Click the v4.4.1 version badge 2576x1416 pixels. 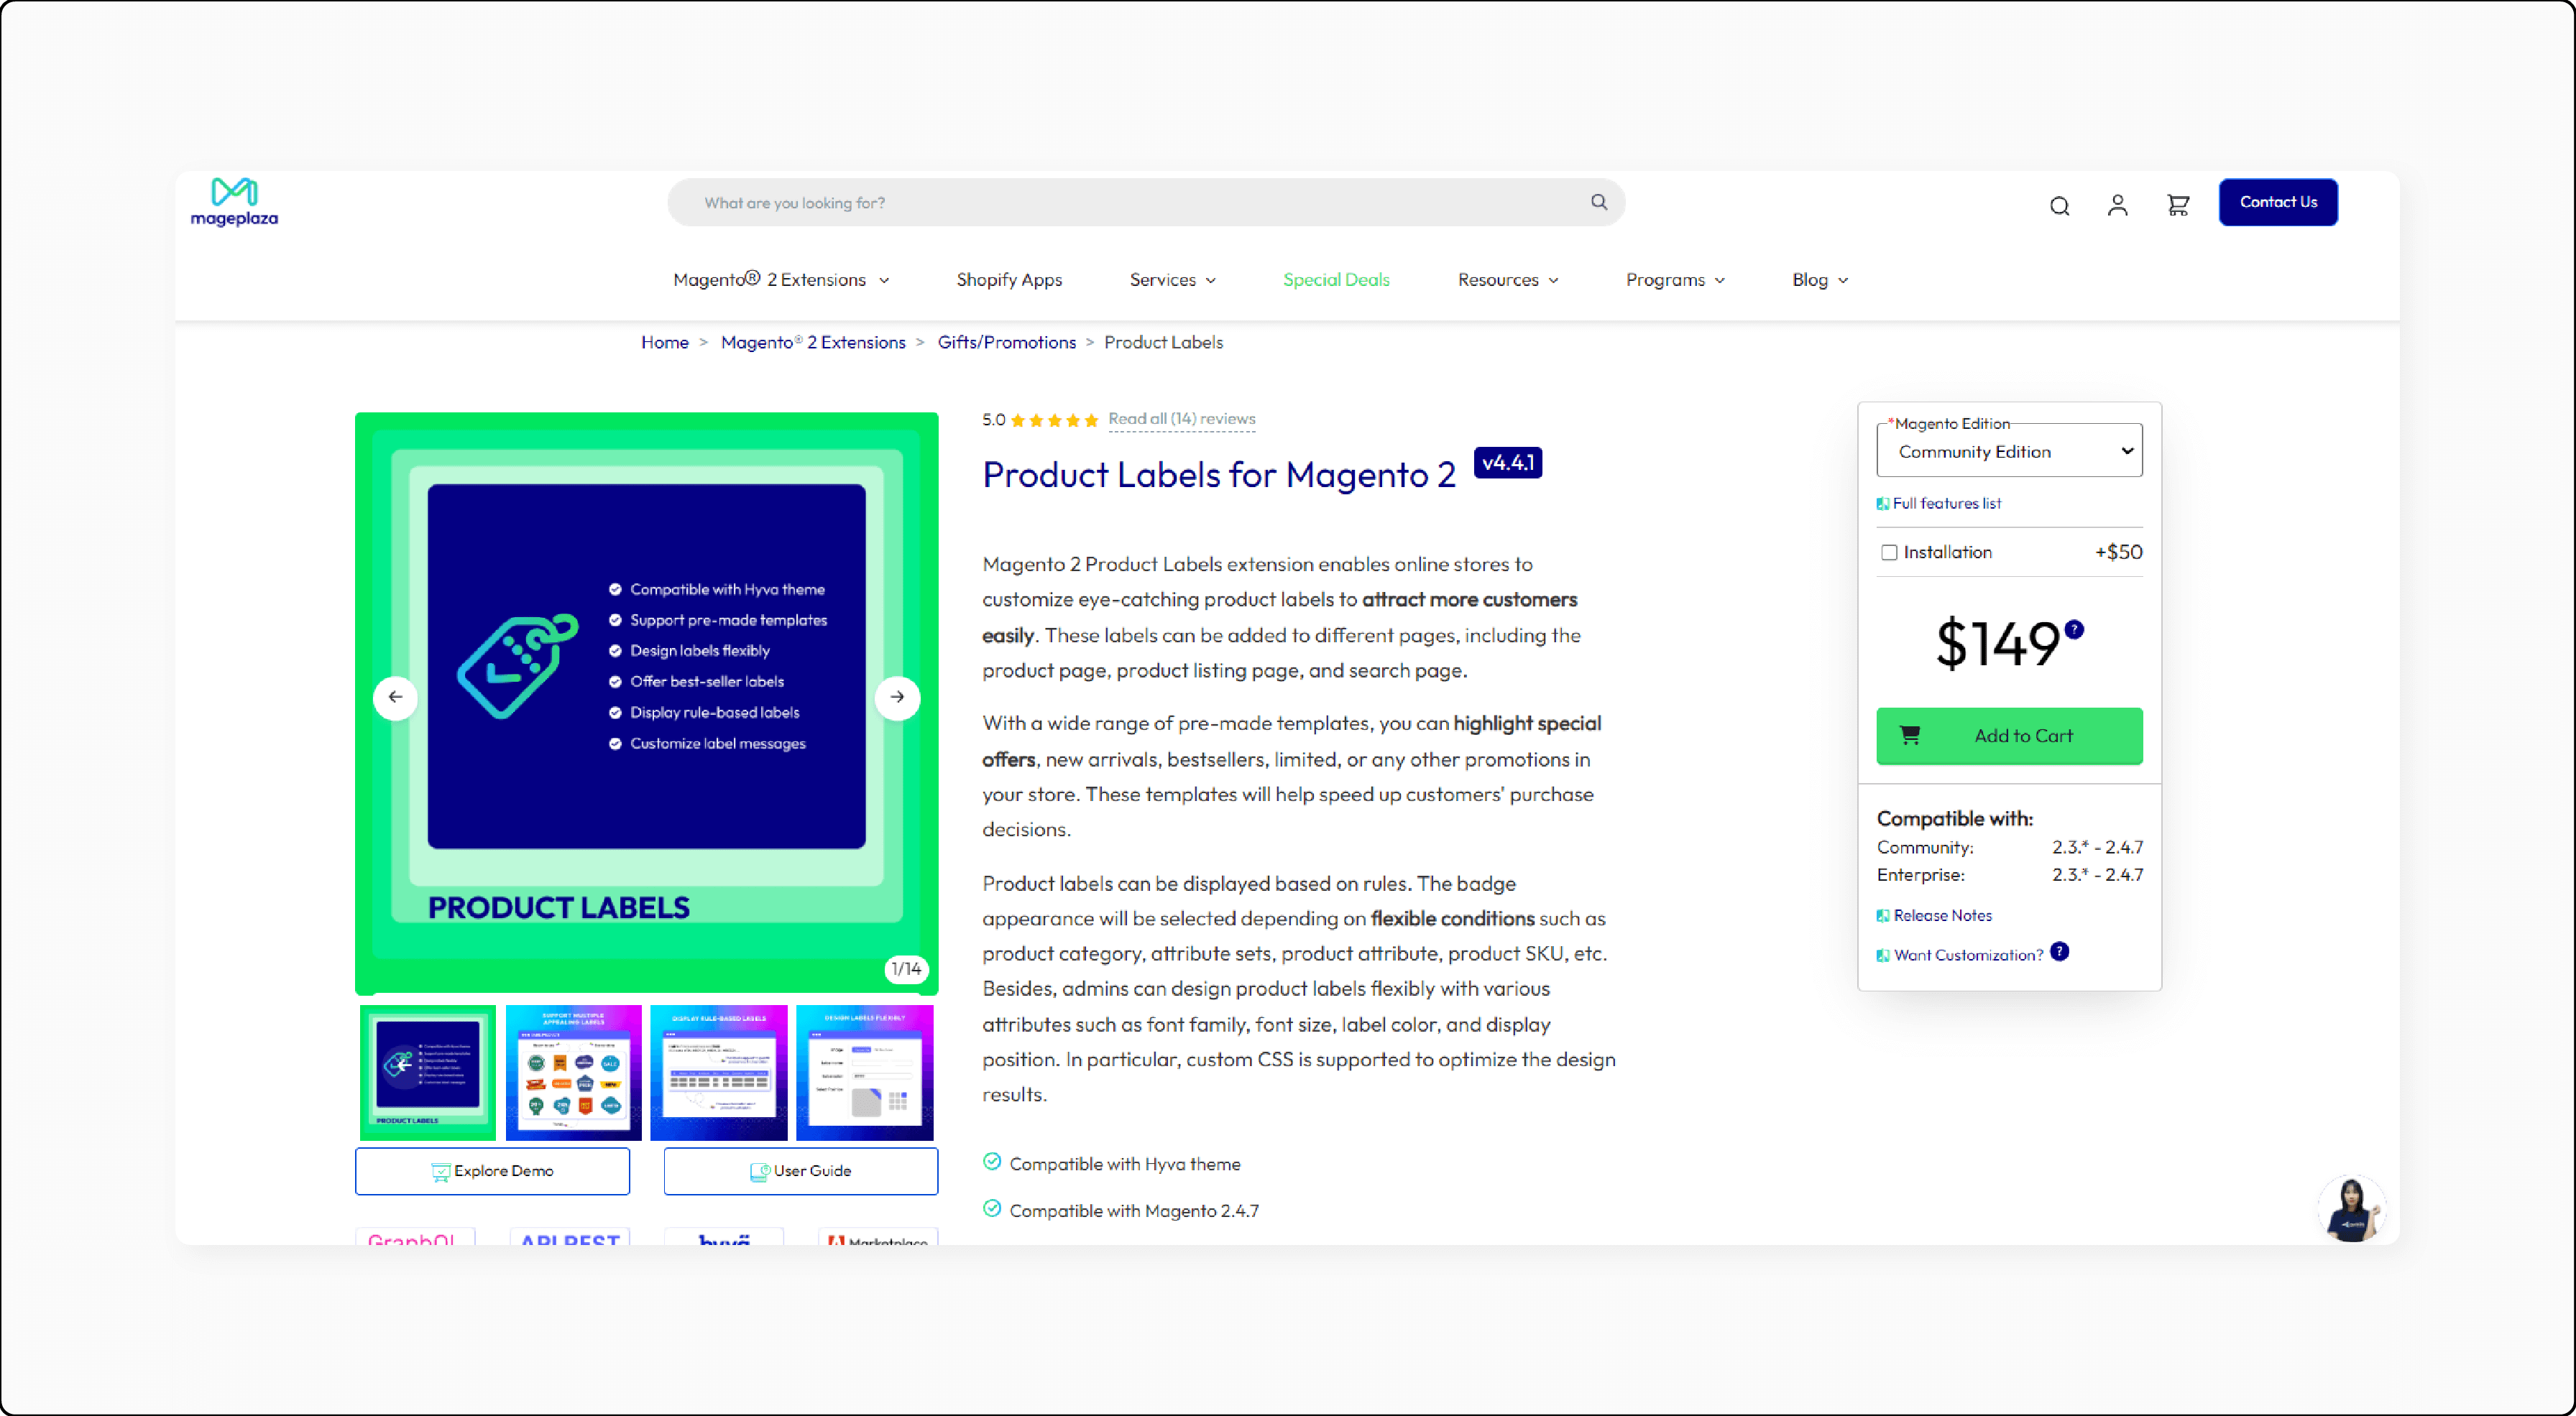[1508, 463]
